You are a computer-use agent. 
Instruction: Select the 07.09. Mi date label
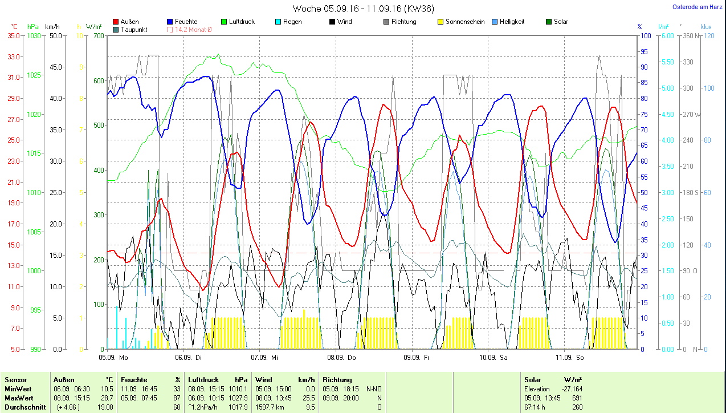(264, 358)
